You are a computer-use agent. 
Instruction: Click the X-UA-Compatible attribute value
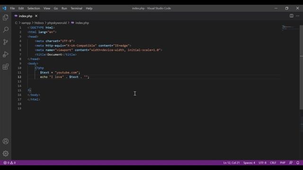coord(81,45)
